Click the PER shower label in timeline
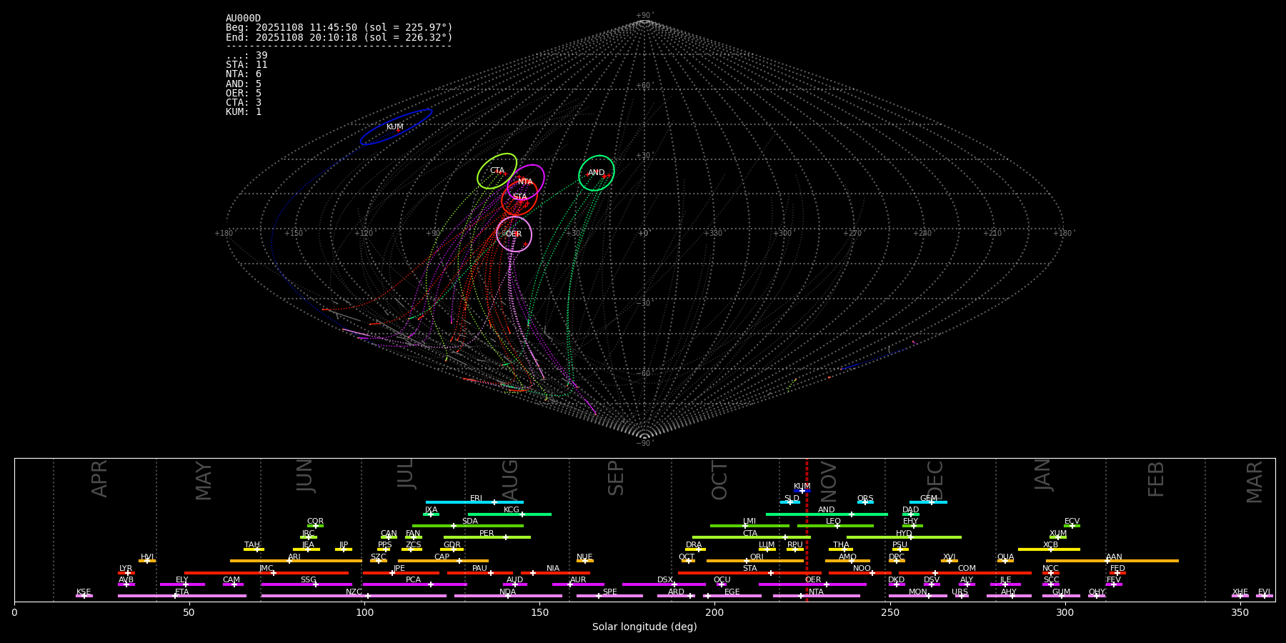Viewport: 1286px width, 643px height. click(x=487, y=534)
